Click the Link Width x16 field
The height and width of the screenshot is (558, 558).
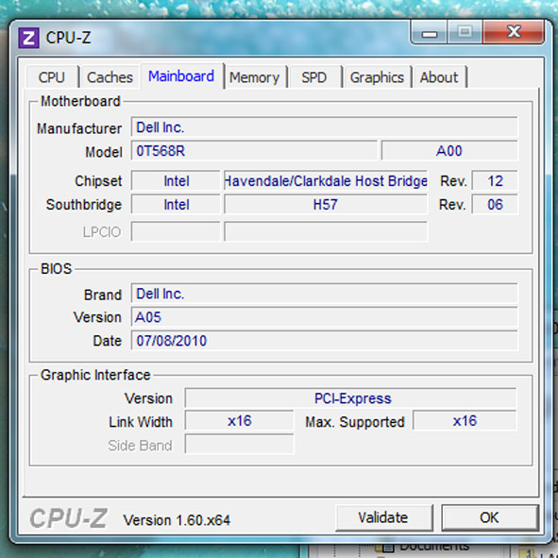tap(240, 421)
